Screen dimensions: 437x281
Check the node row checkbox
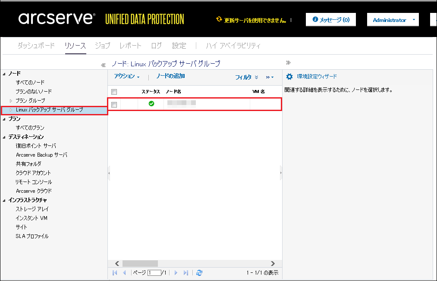[114, 105]
